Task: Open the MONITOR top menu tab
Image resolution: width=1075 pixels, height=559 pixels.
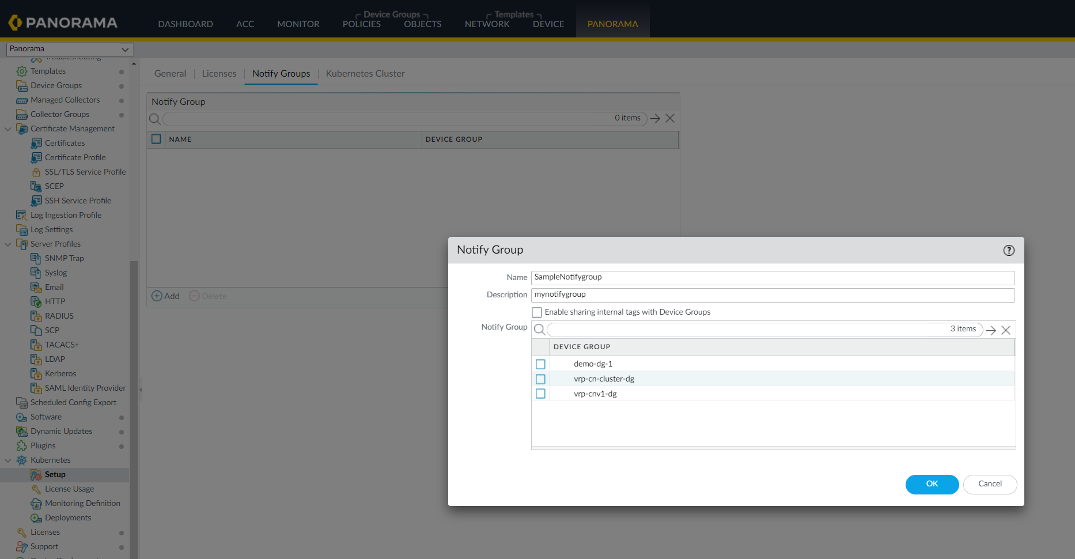Action: pyautogui.click(x=298, y=24)
